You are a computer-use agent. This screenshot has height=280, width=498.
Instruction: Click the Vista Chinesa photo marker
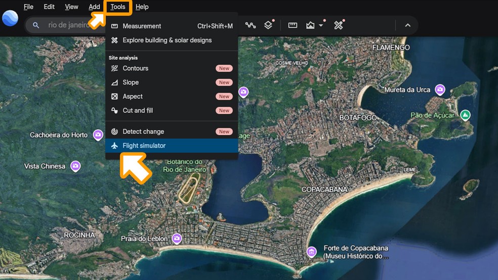click(x=75, y=166)
